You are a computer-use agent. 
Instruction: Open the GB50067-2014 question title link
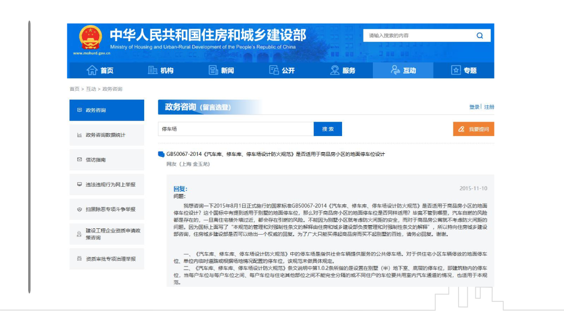pos(275,154)
